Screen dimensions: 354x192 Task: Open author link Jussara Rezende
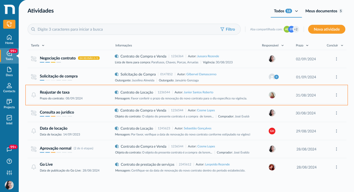208,56
